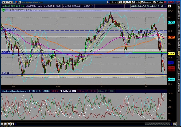Click the Thu date marker on the time axis

pyautogui.click(x=103, y=86)
